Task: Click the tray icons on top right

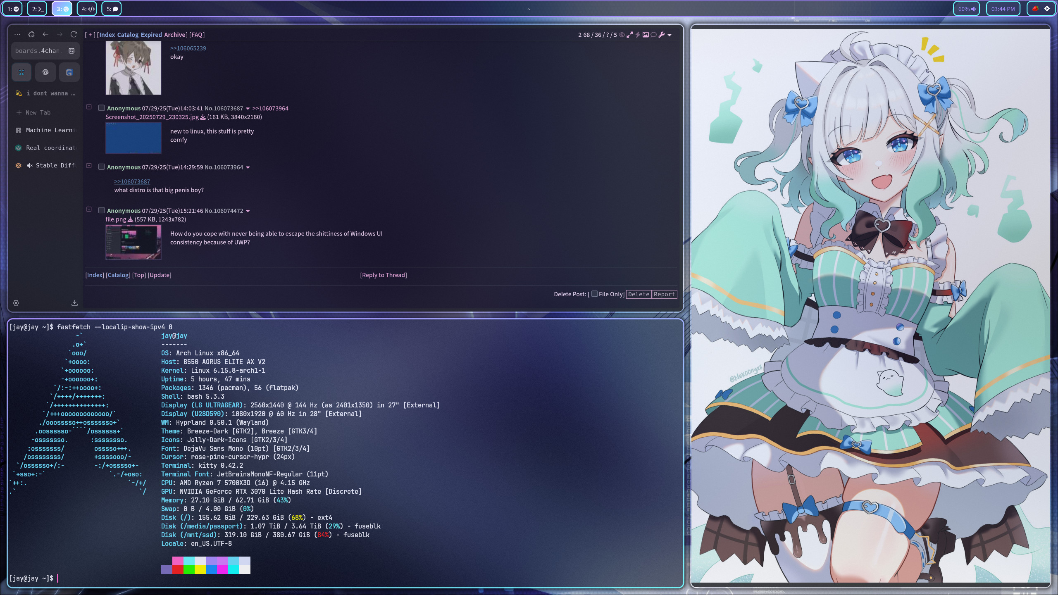Action: tap(1041, 9)
